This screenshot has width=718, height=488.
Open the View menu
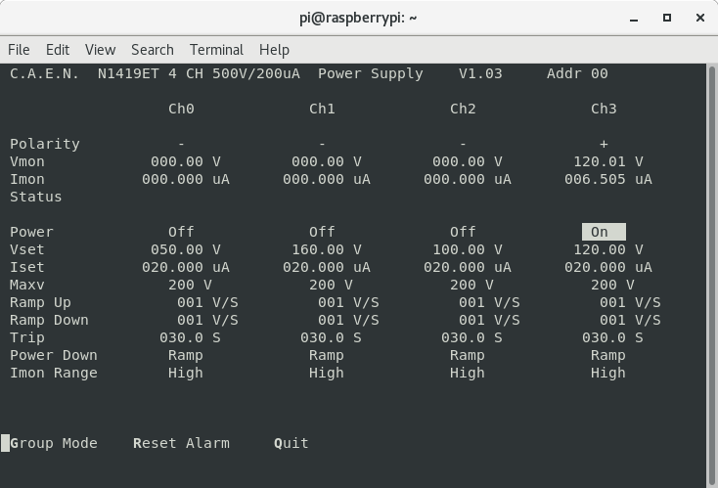click(x=100, y=50)
